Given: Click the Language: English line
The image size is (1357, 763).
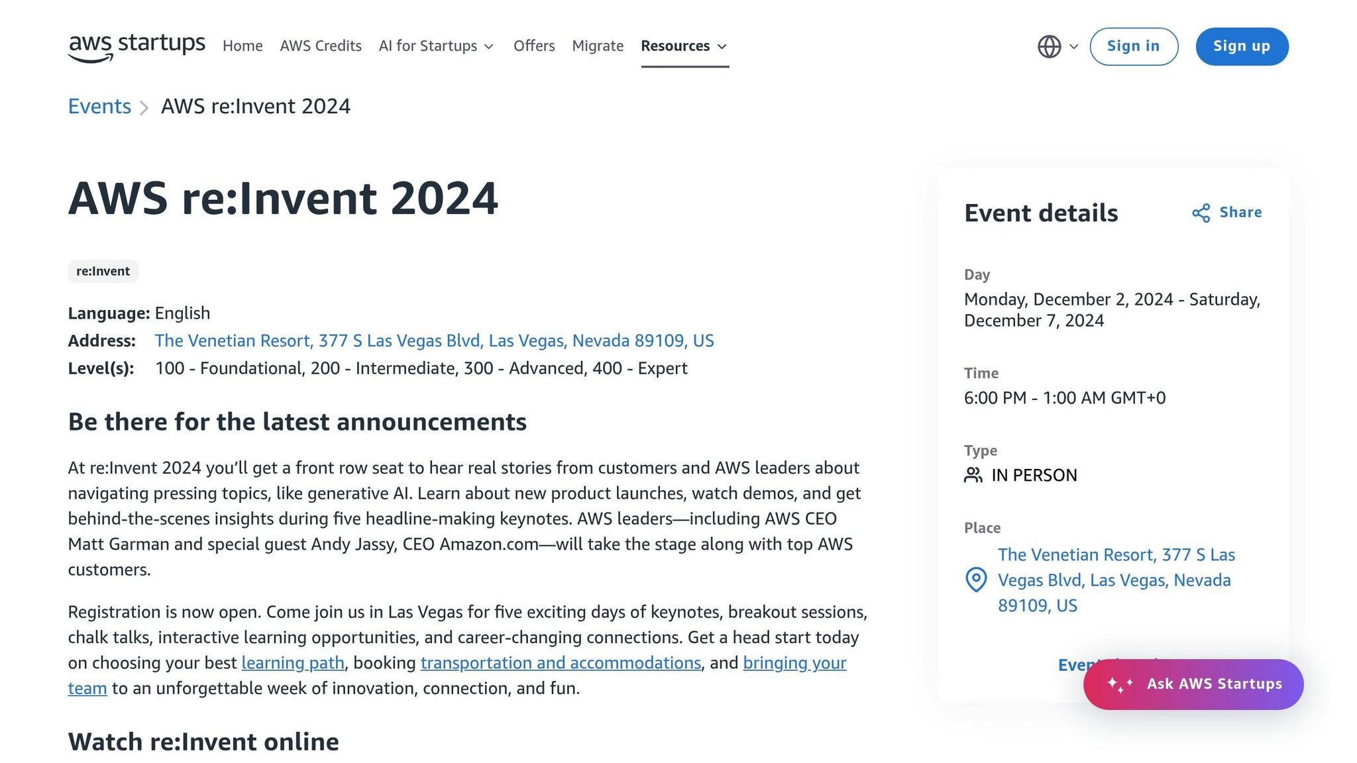Looking at the screenshot, I should 139,313.
